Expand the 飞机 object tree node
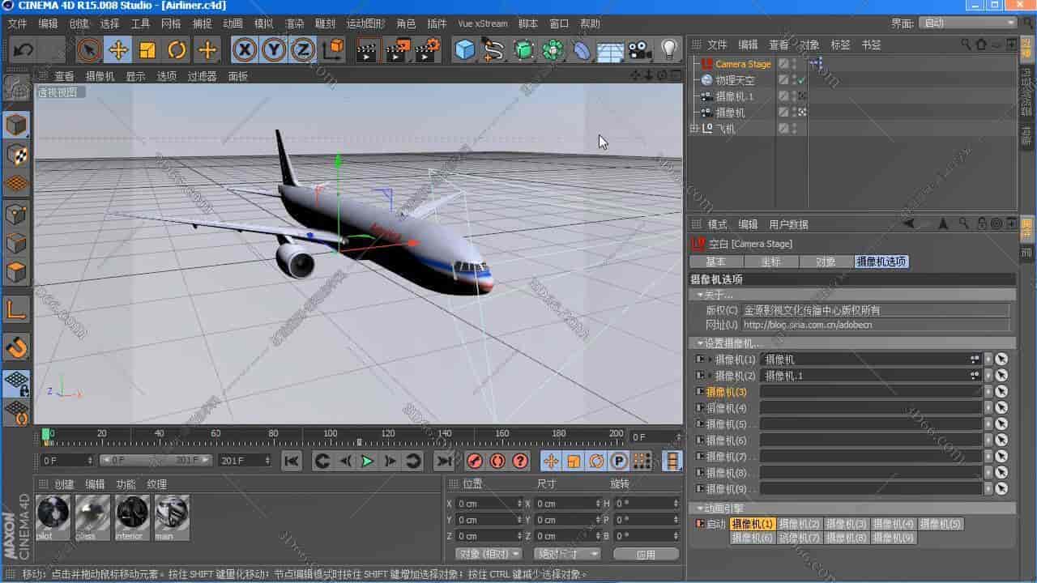 (x=694, y=129)
